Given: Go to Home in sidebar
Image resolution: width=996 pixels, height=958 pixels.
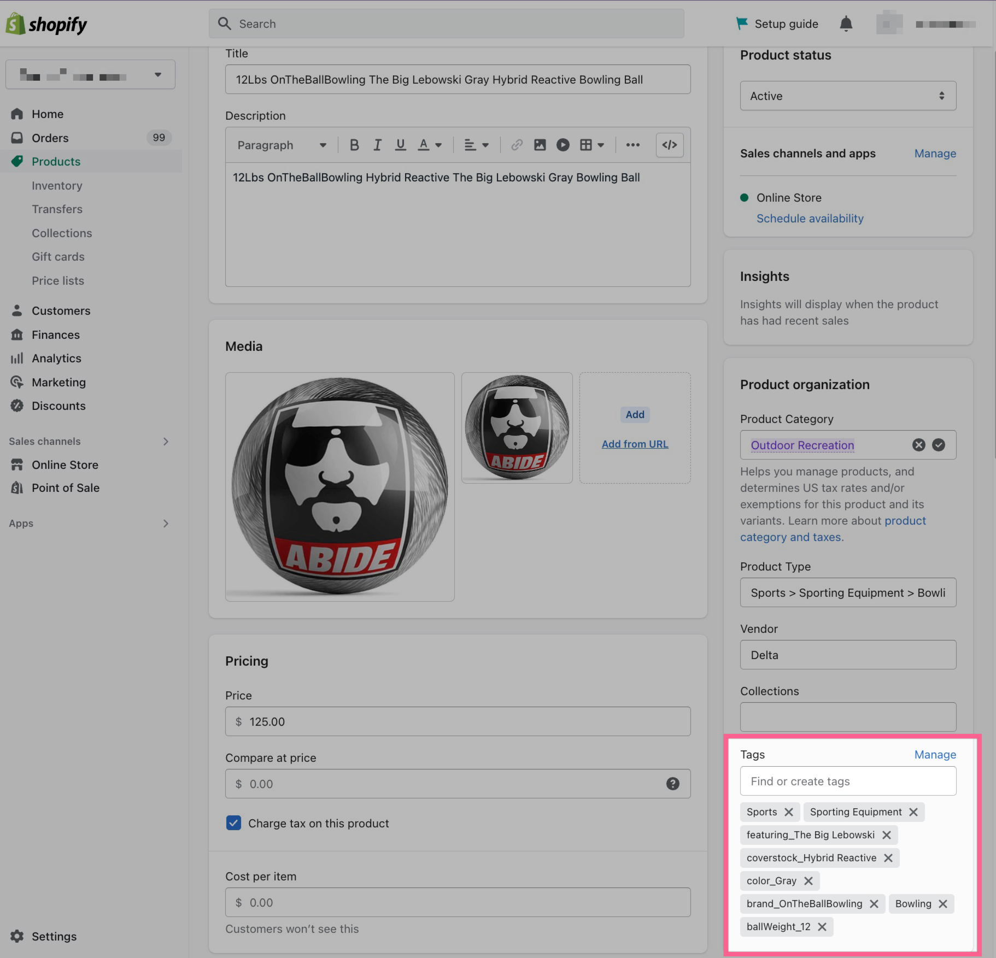Looking at the screenshot, I should point(48,114).
